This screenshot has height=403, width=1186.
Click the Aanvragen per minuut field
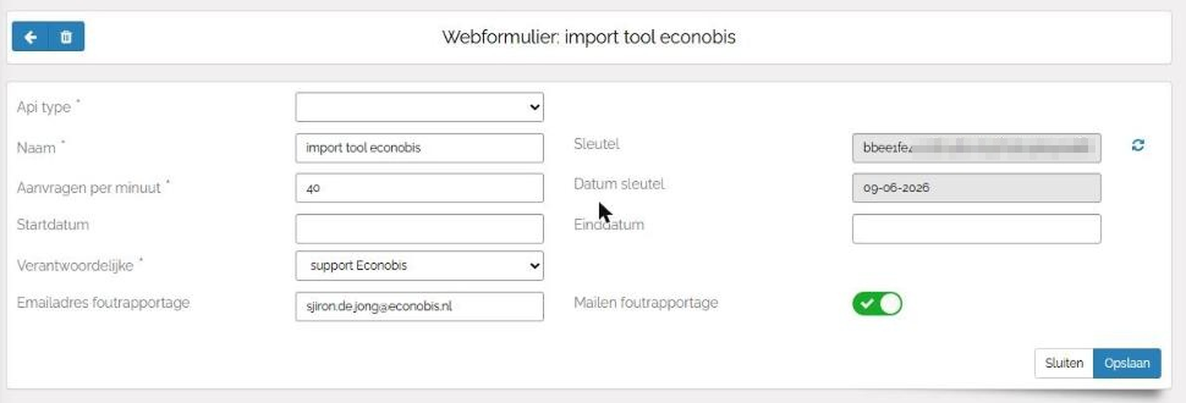(419, 188)
